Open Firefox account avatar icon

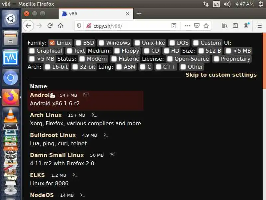tap(246, 26)
